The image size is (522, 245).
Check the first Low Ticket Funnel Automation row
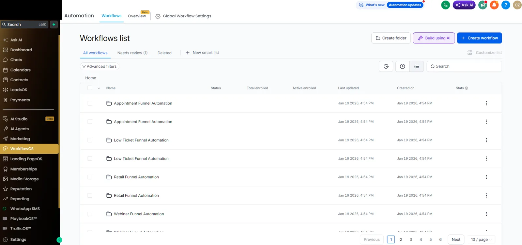coord(90,140)
